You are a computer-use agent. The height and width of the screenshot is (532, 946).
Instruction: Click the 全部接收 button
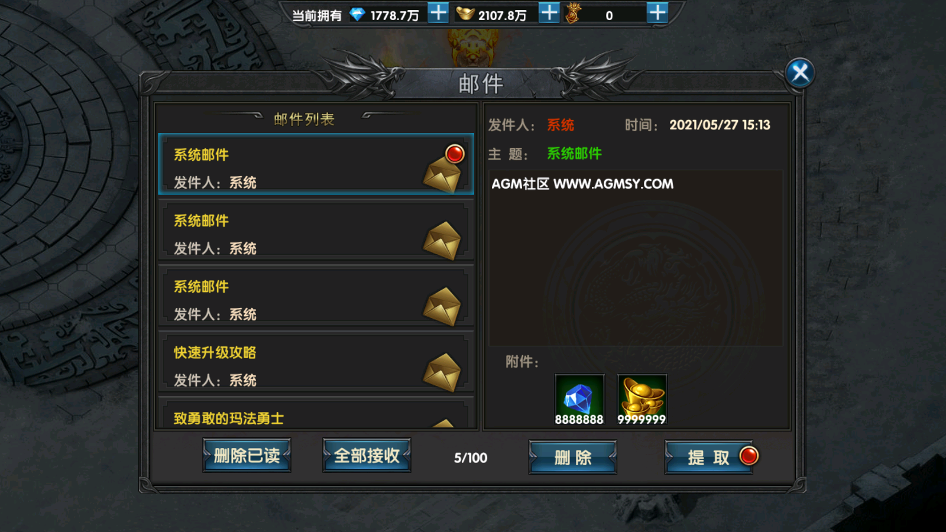coord(367,455)
